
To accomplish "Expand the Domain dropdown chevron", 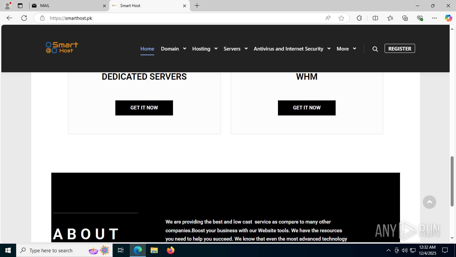I will pos(184,49).
